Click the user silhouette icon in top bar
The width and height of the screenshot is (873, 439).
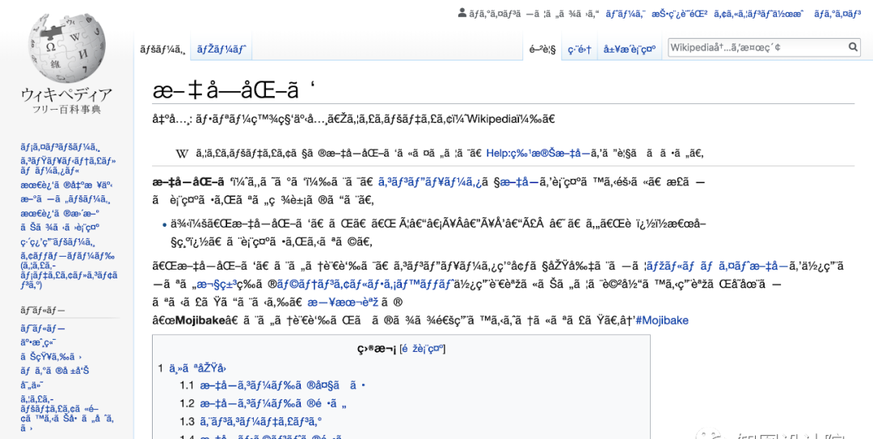(462, 14)
